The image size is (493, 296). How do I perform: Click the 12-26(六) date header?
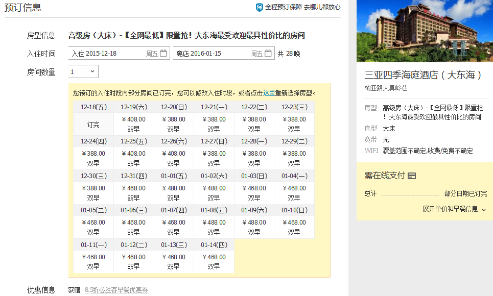point(174,141)
